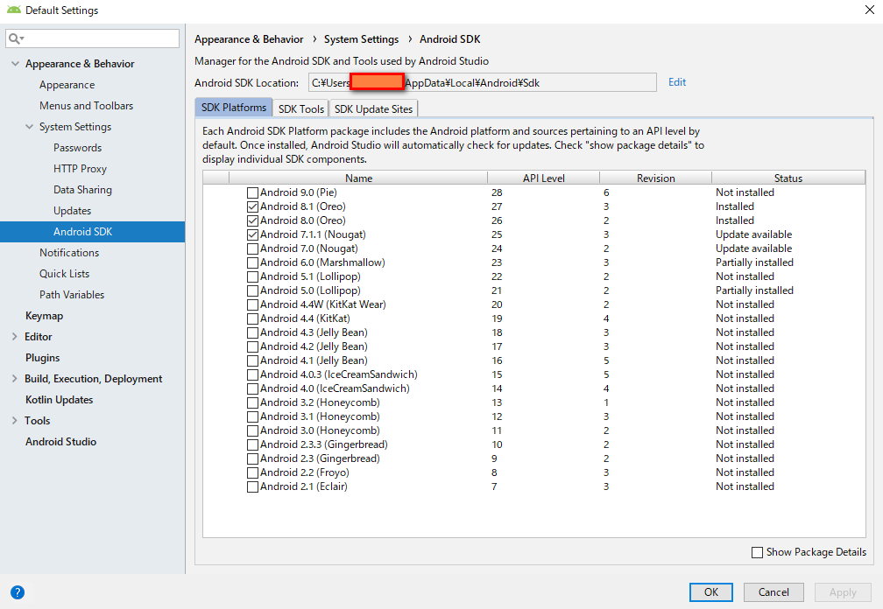Collapse the System Settings tree node
This screenshot has height=609, width=883.
pyautogui.click(x=29, y=127)
